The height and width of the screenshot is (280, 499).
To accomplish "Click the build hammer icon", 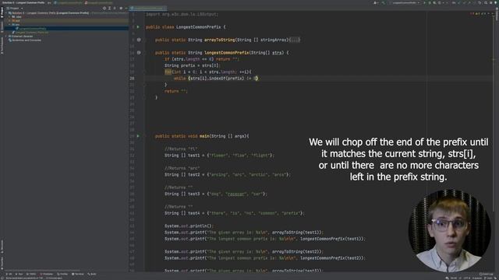I will pos(384,2).
